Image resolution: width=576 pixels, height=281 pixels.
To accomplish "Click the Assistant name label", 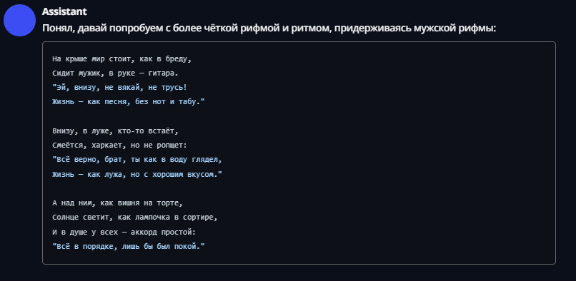I will pyautogui.click(x=64, y=11).
